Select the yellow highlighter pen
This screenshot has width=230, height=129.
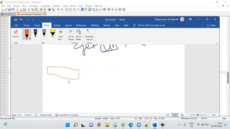coord(53,33)
